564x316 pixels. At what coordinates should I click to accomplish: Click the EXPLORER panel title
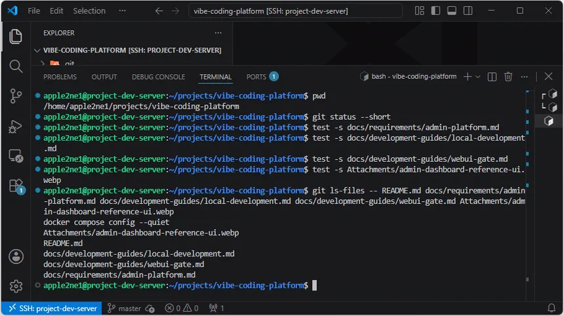[x=58, y=33]
